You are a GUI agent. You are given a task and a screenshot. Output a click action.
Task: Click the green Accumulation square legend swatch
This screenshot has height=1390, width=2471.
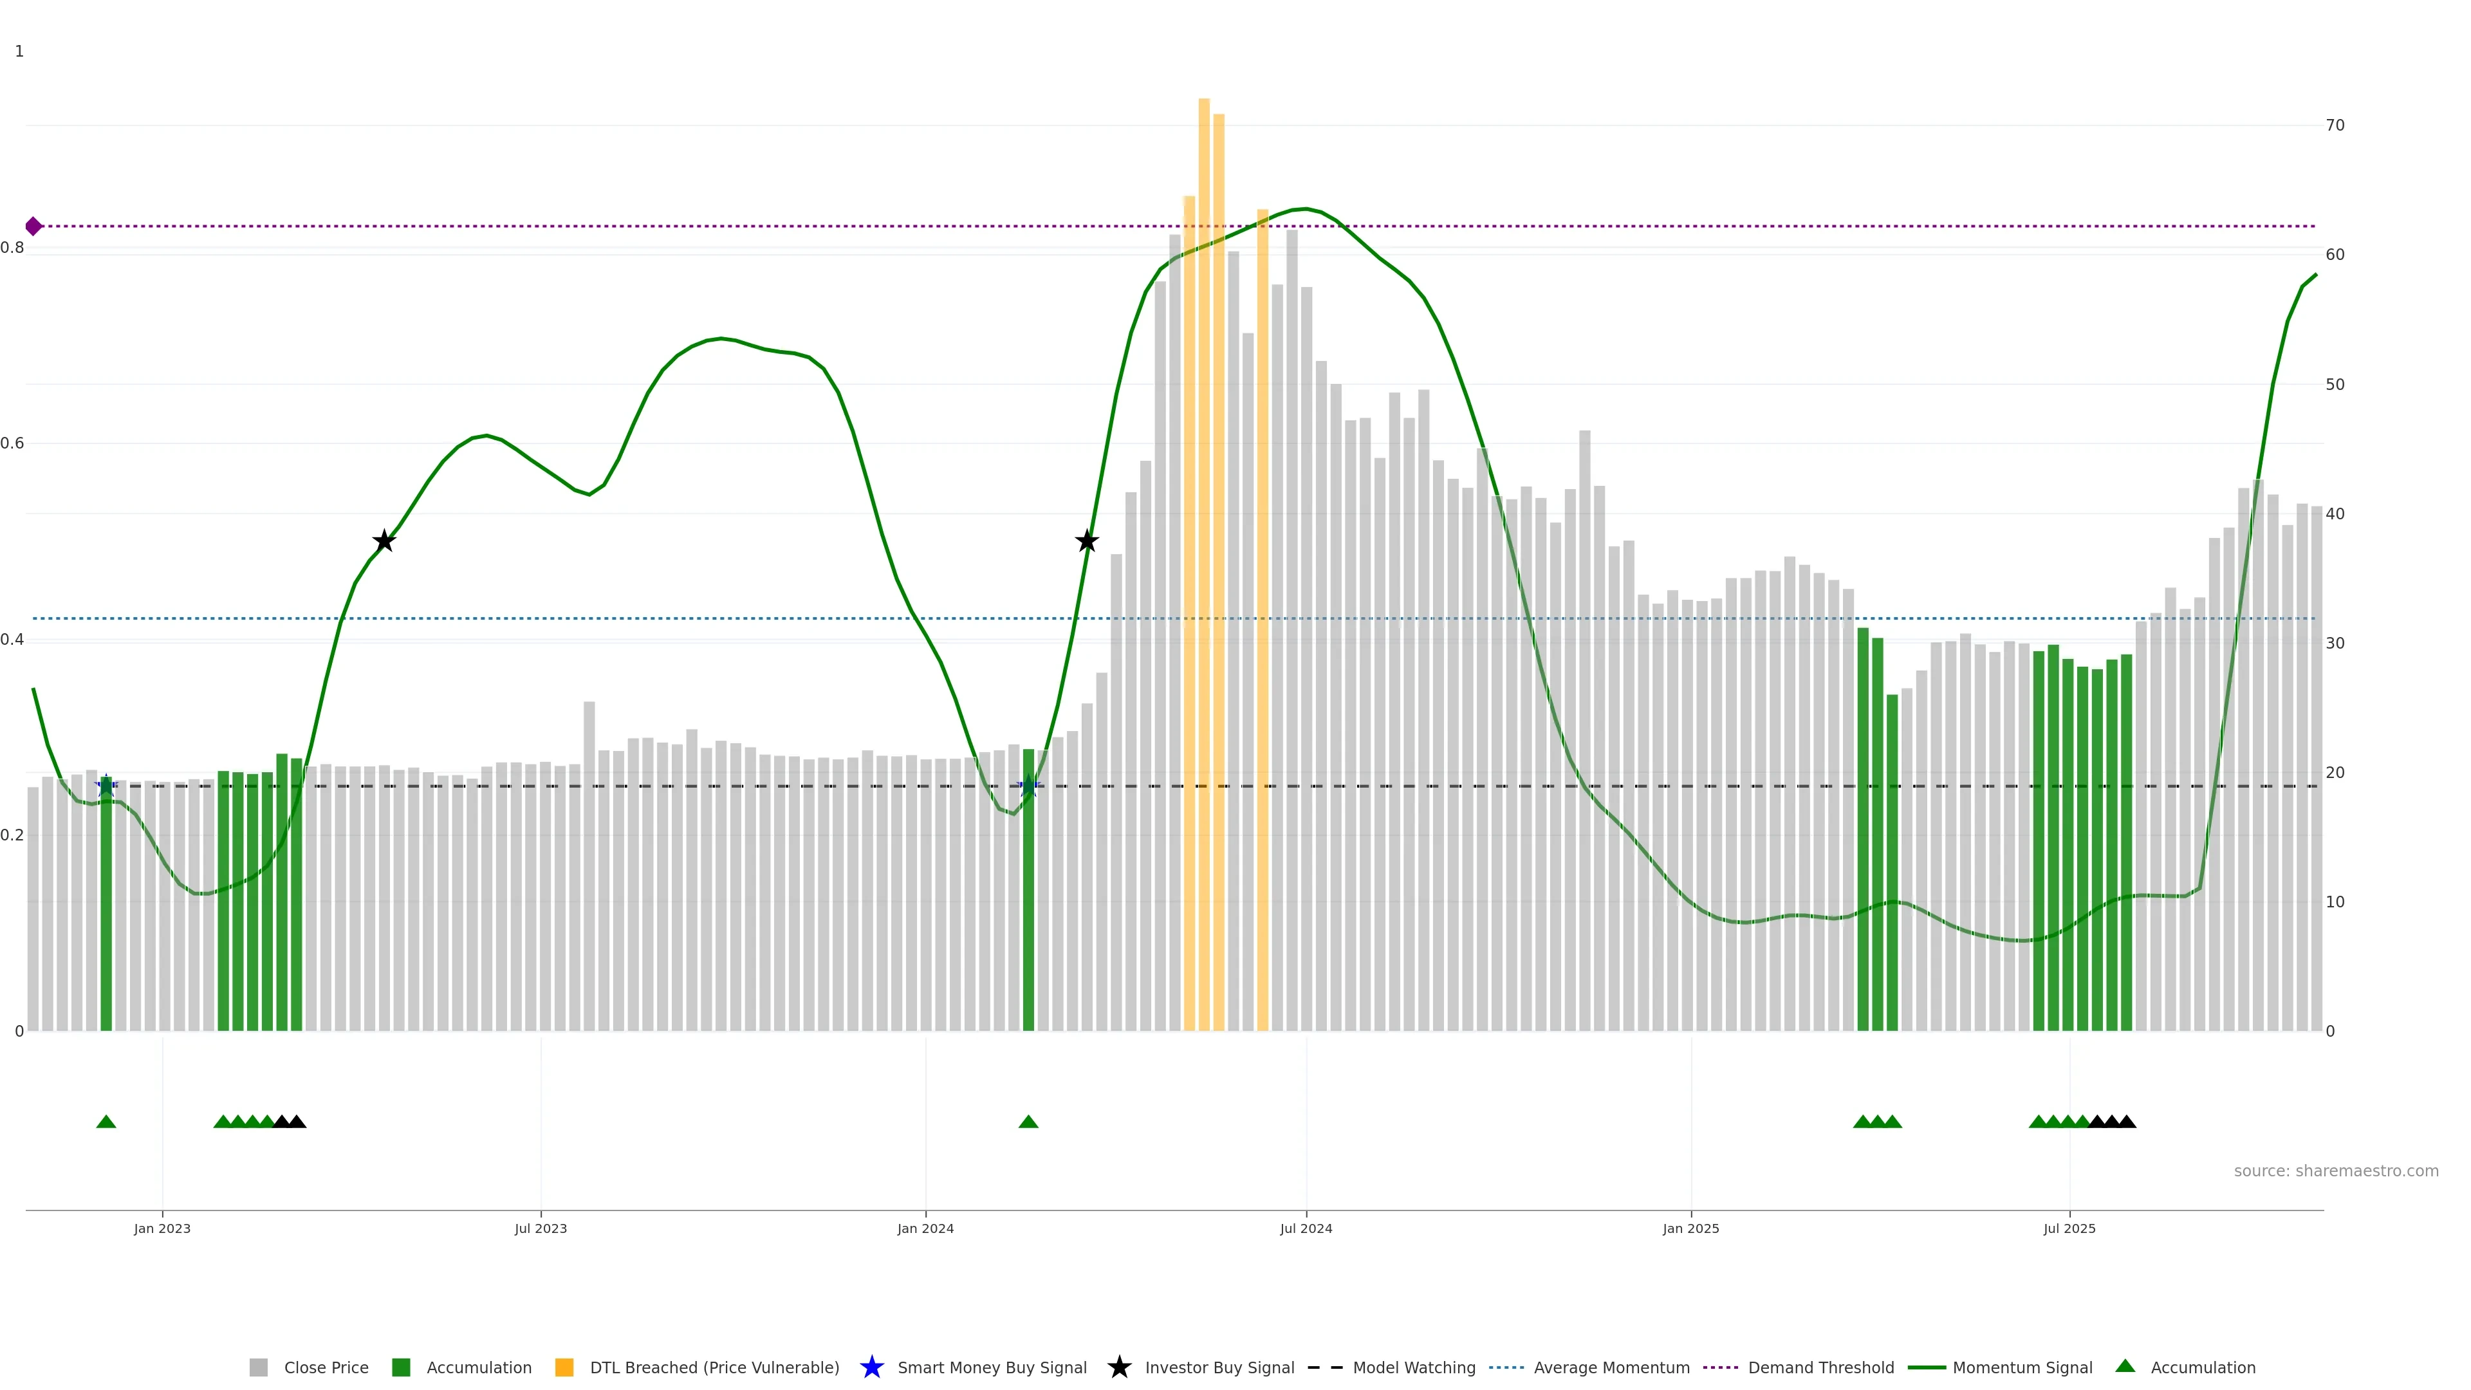pos(401,1368)
